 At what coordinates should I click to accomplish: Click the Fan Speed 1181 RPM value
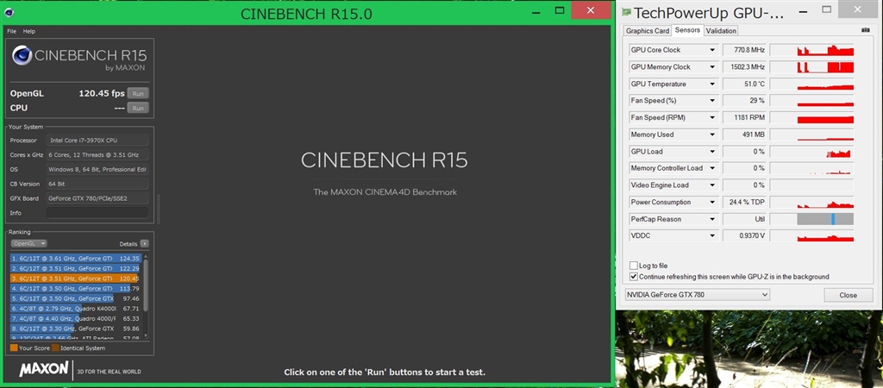coord(744,118)
